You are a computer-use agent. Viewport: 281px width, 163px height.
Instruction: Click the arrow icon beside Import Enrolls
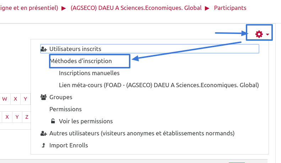(x=44, y=145)
